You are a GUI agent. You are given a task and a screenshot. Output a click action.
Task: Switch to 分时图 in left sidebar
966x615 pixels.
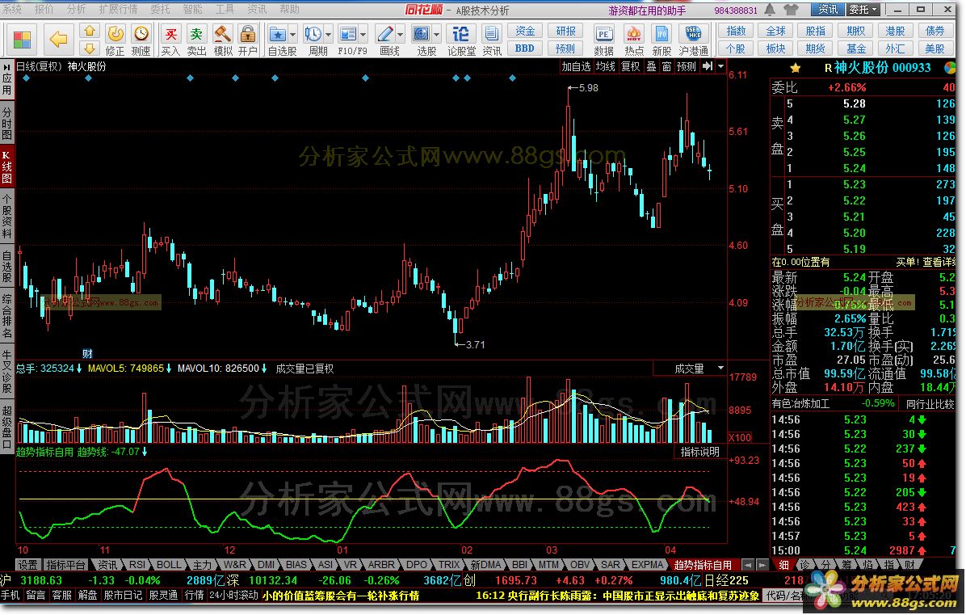click(6, 123)
